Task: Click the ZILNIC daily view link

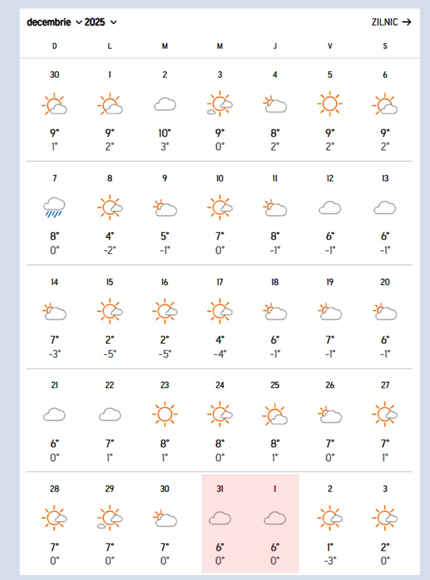Action: [x=385, y=22]
